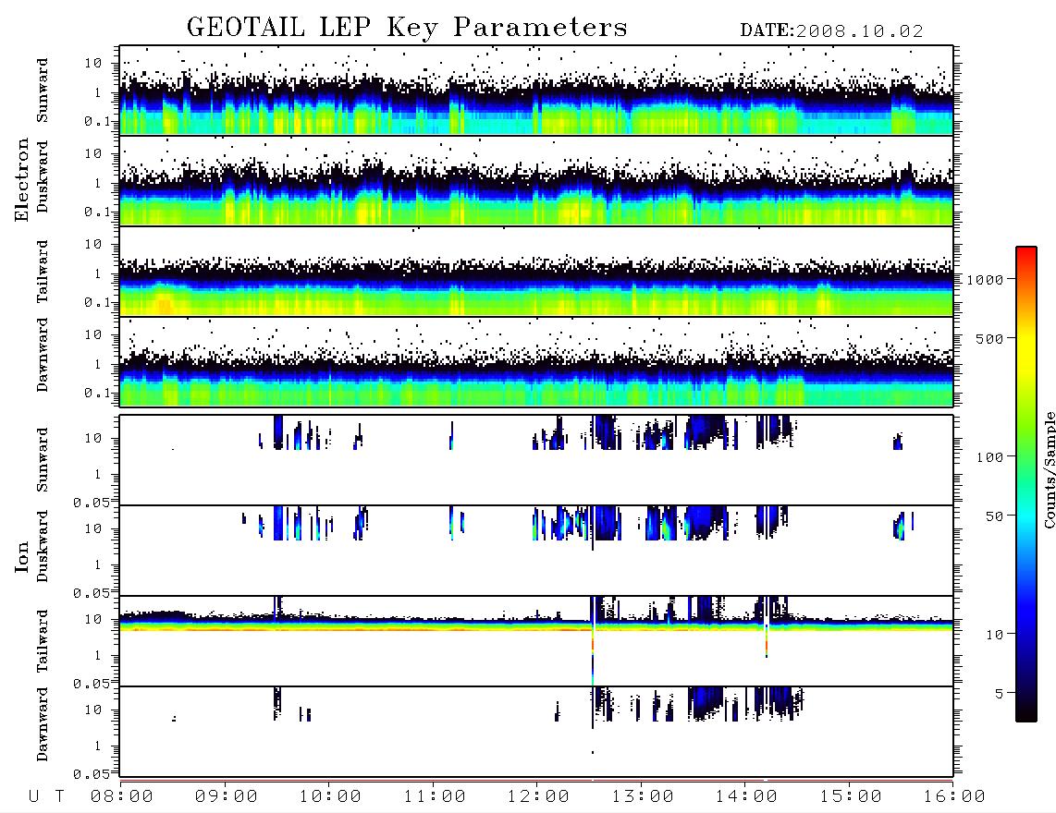Select the Electron "Dawnward" axis label
The image size is (1056, 813).
tap(43, 356)
